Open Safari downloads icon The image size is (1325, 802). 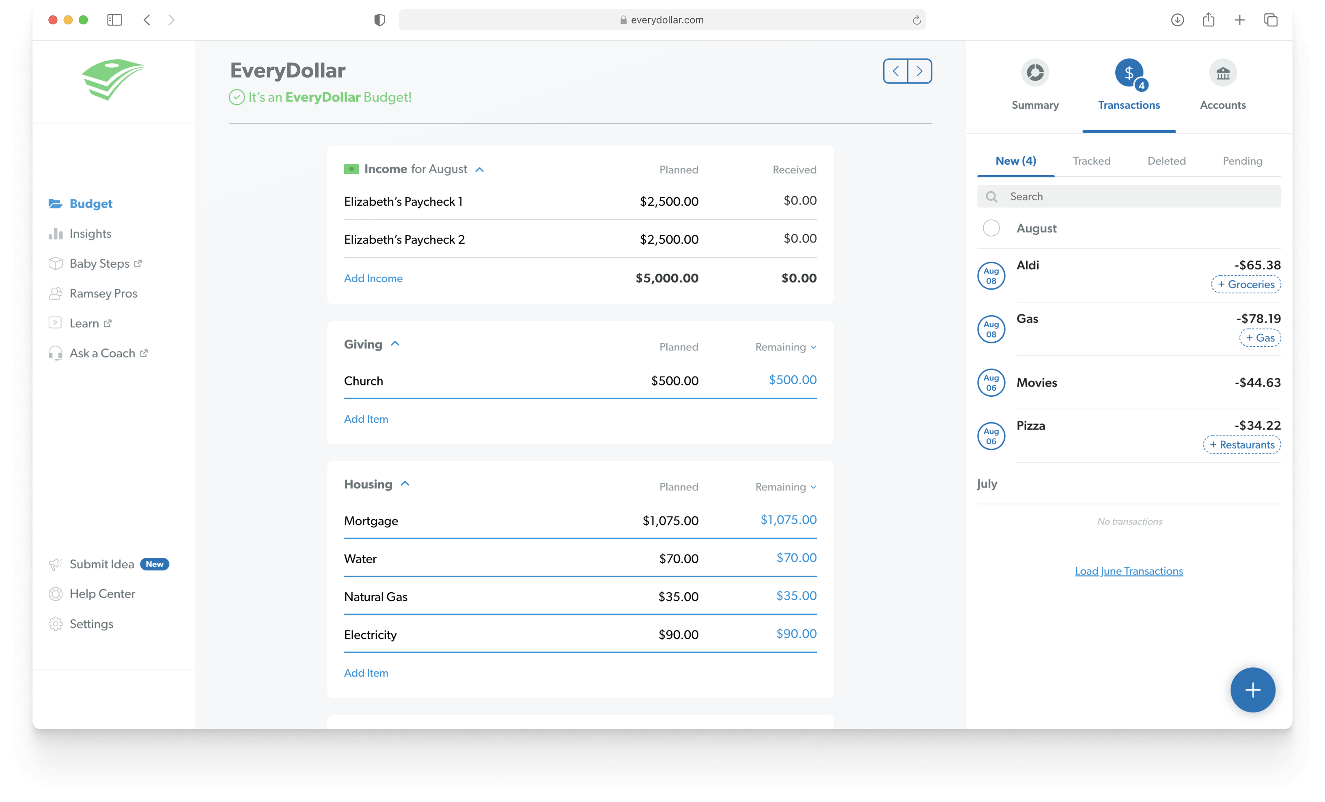pyautogui.click(x=1177, y=20)
